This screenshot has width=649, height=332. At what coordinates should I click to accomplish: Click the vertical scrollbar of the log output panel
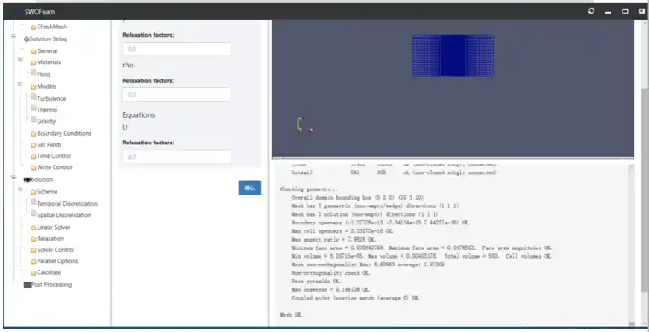point(631,245)
